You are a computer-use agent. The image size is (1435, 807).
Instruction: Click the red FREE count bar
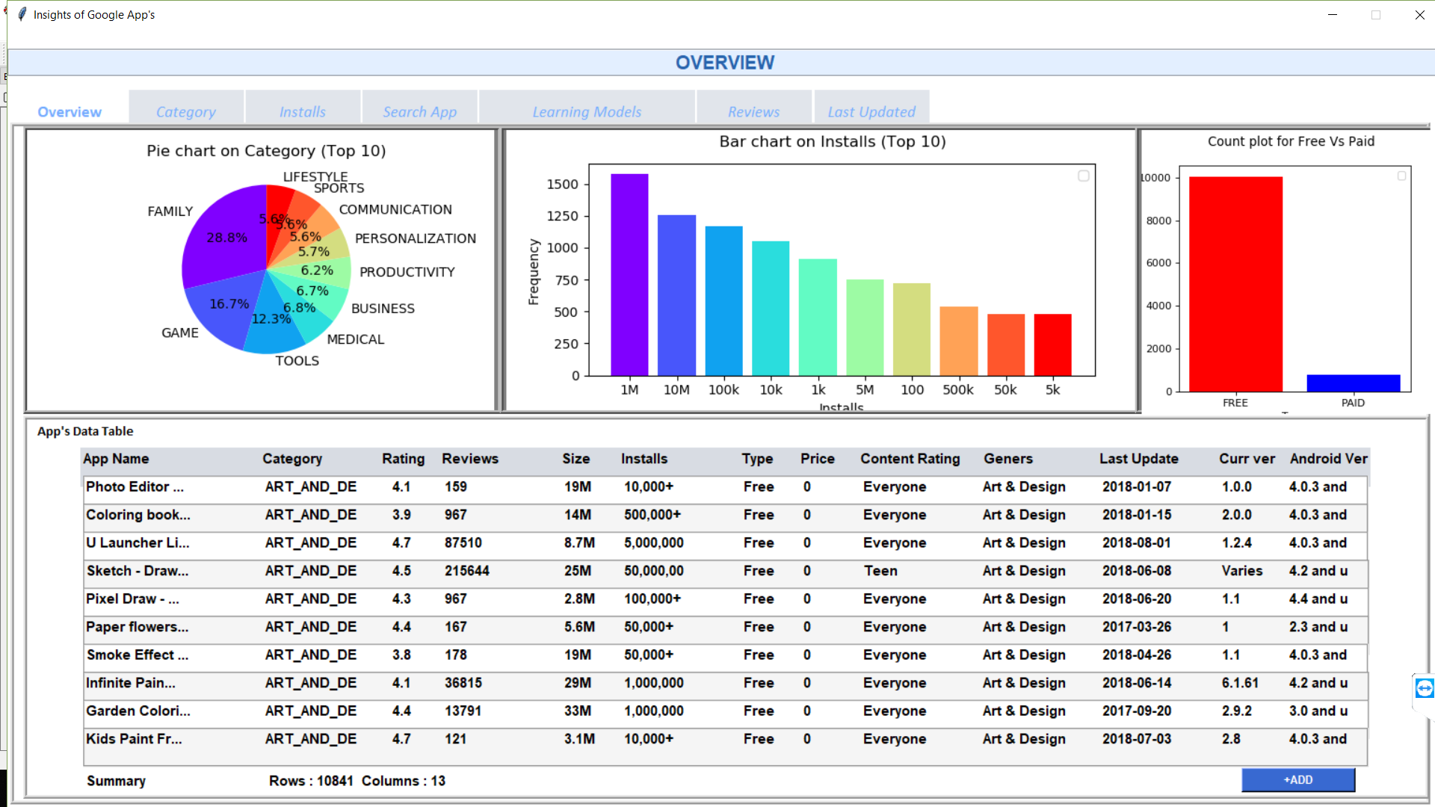coord(1235,284)
